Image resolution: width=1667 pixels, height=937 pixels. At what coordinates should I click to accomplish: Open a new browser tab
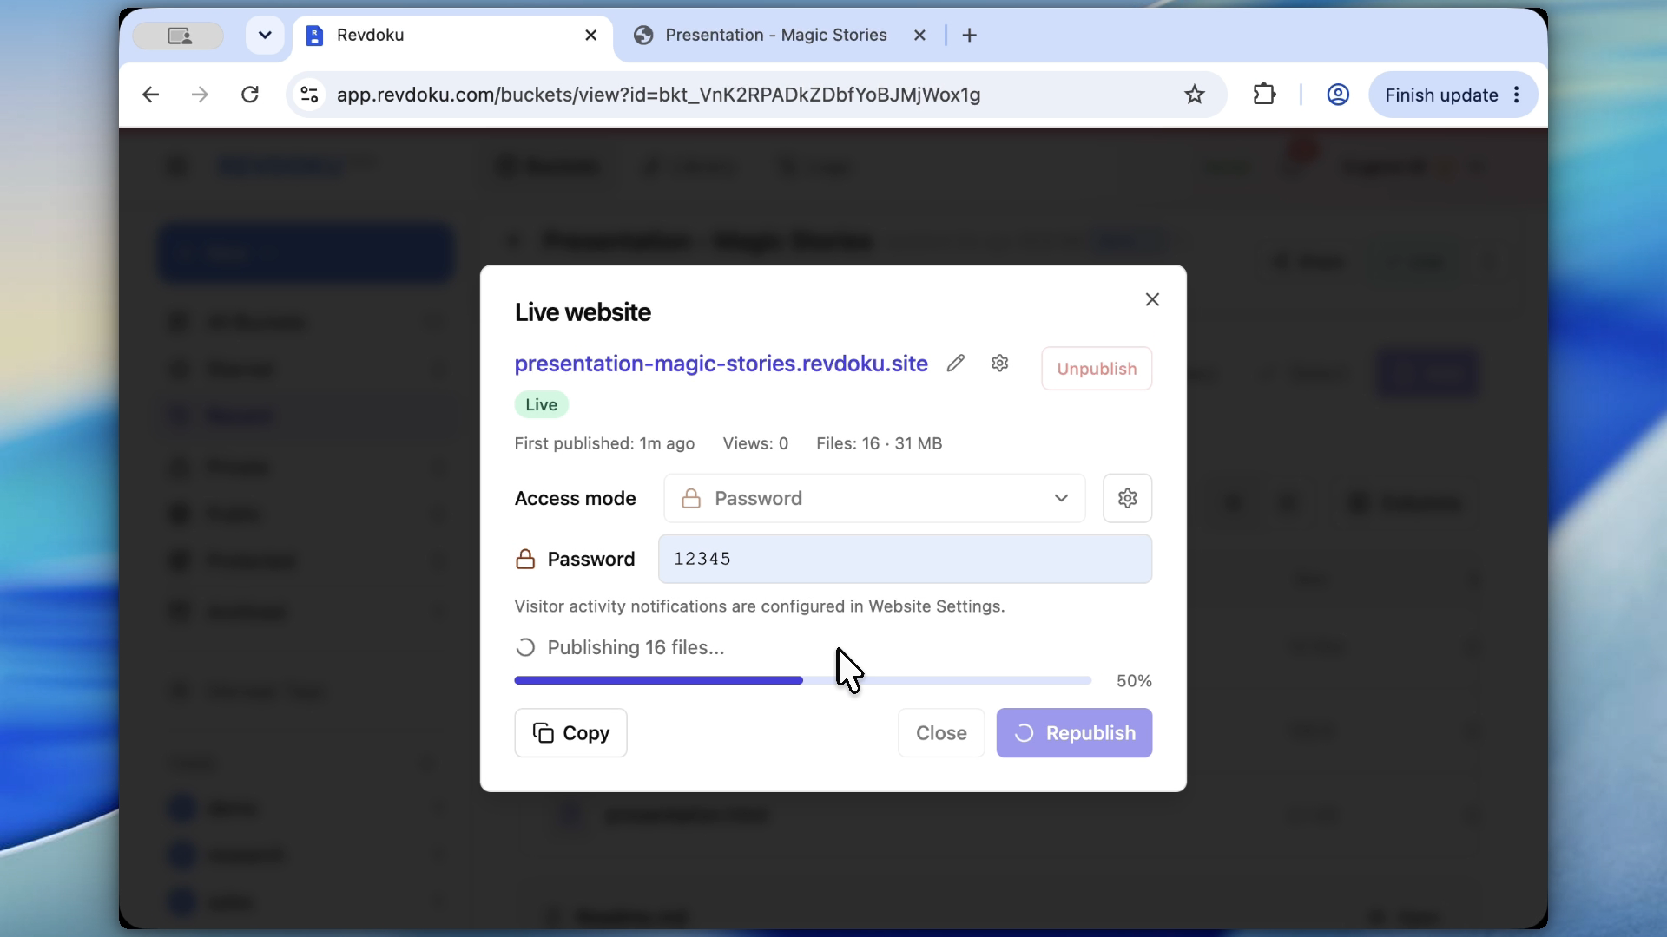pyautogui.click(x=970, y=36)
